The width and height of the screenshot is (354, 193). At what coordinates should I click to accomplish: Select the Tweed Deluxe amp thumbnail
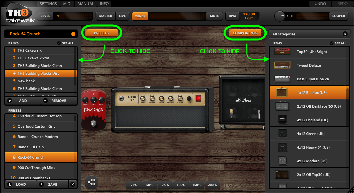click(x=282, y=65)
